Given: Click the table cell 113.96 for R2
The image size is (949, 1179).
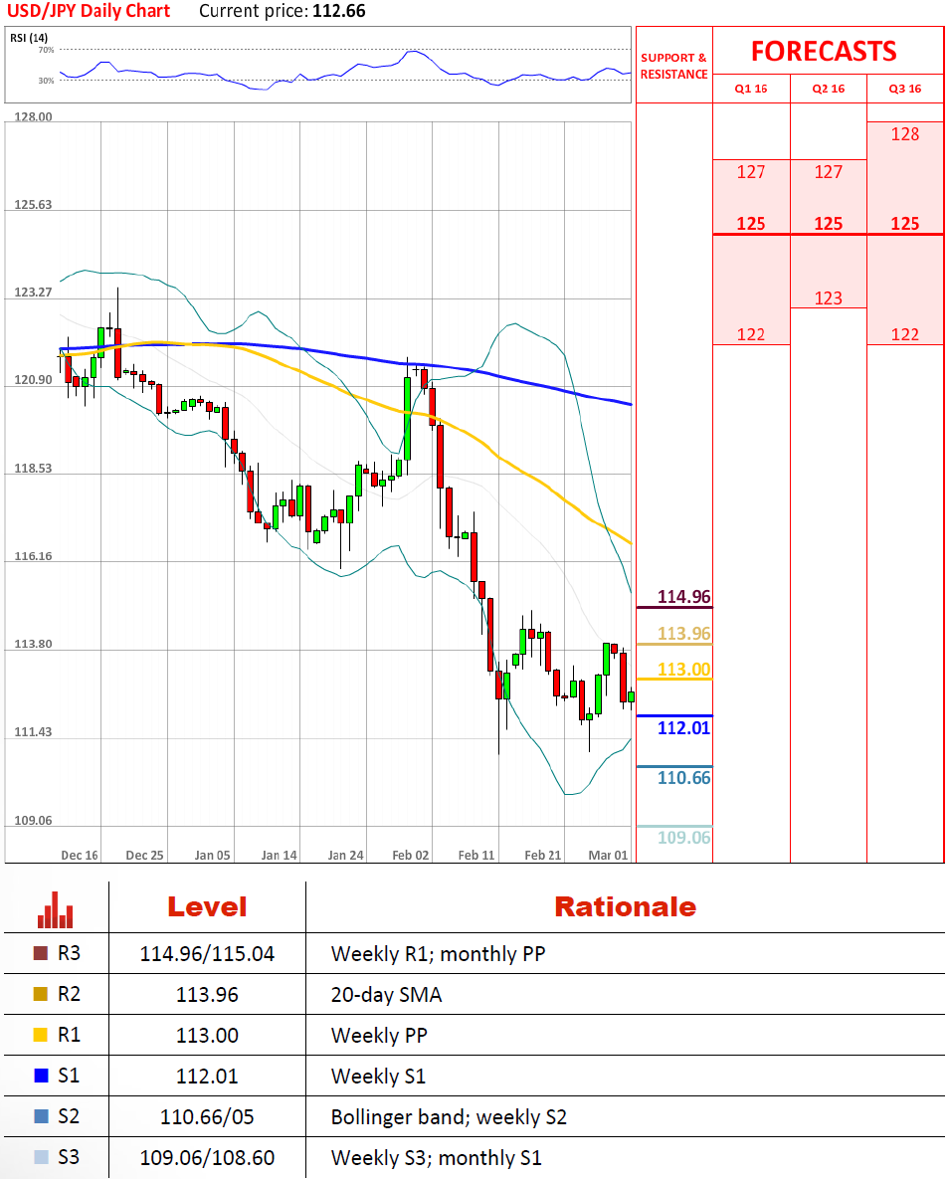Looking at the screenshot, I should click(207, 995).
